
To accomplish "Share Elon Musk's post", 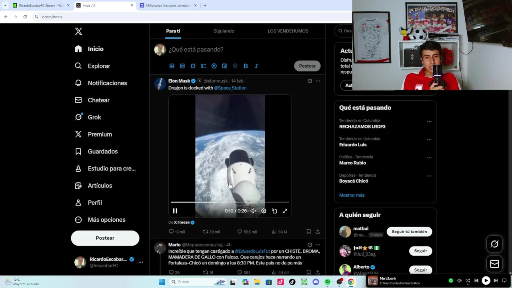I will [318, 232].
